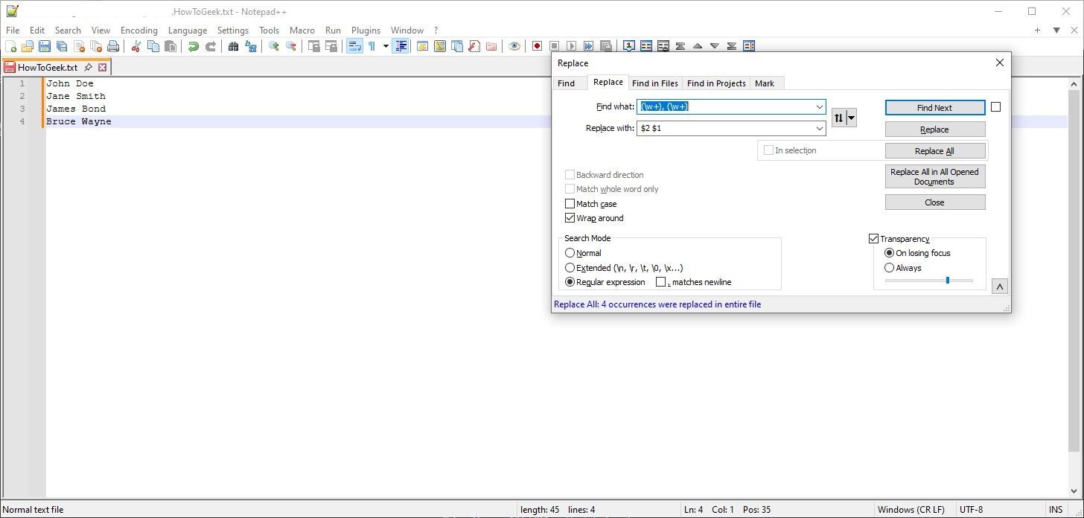Start macro recording with red record icon

(x=537, y=46)
